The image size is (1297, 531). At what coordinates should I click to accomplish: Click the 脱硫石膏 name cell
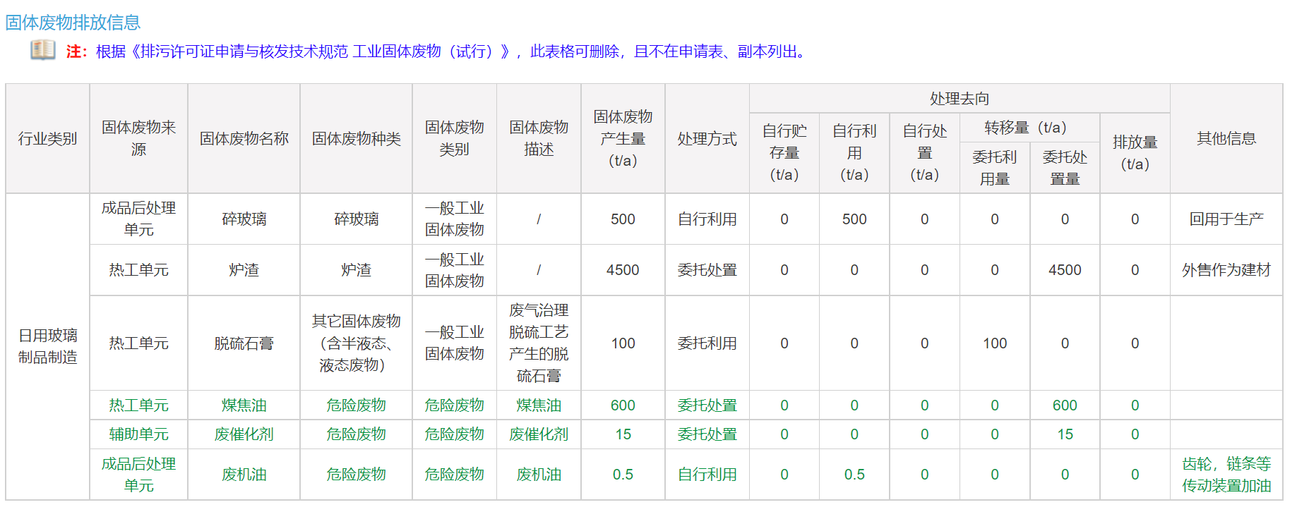click(244, 343)
